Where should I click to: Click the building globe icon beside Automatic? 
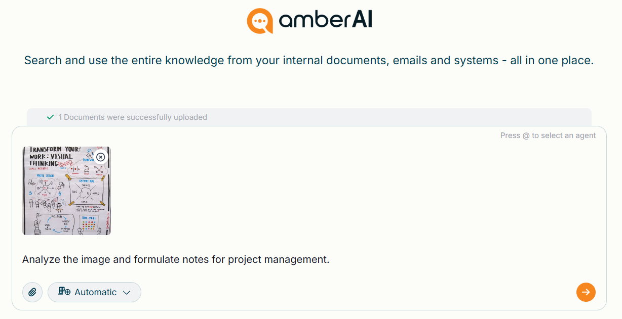(64, 292)
